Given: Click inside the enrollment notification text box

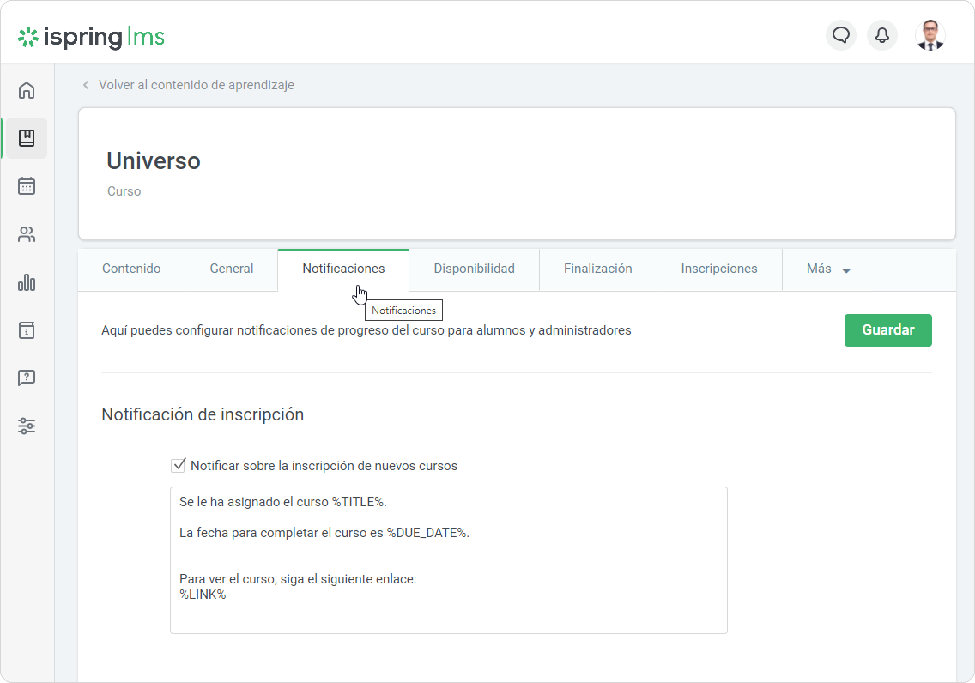Looking at the screenshot, I should coord(448,560).
